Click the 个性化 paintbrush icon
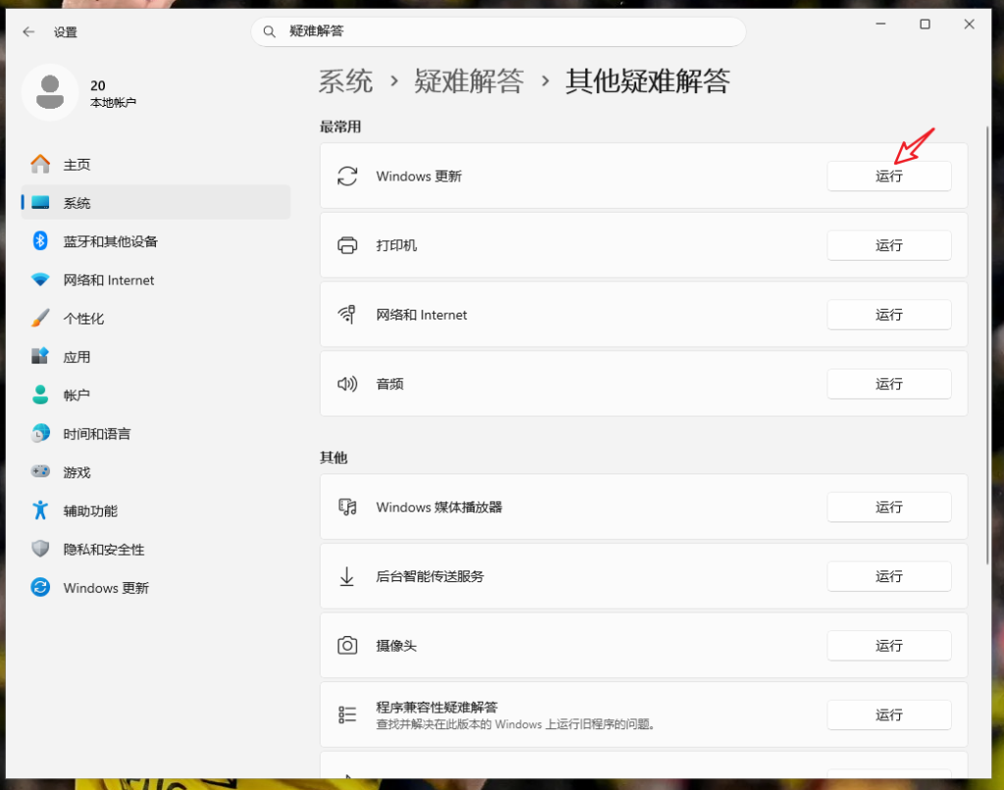The width and height of the screenshot is (1004, 790). coord(40,319)
